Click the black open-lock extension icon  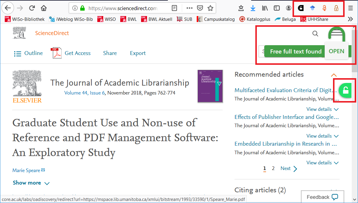tap(301, 8)
